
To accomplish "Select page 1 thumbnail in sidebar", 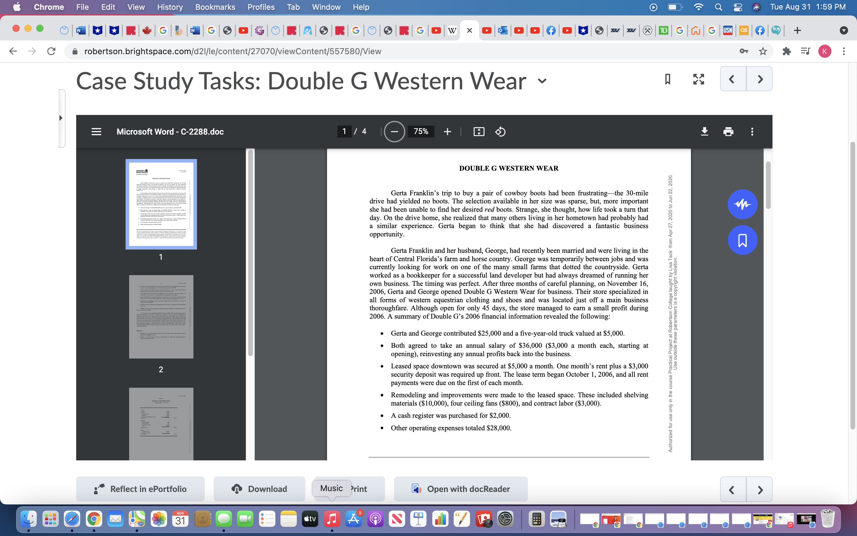I will [x=161, y=204].
